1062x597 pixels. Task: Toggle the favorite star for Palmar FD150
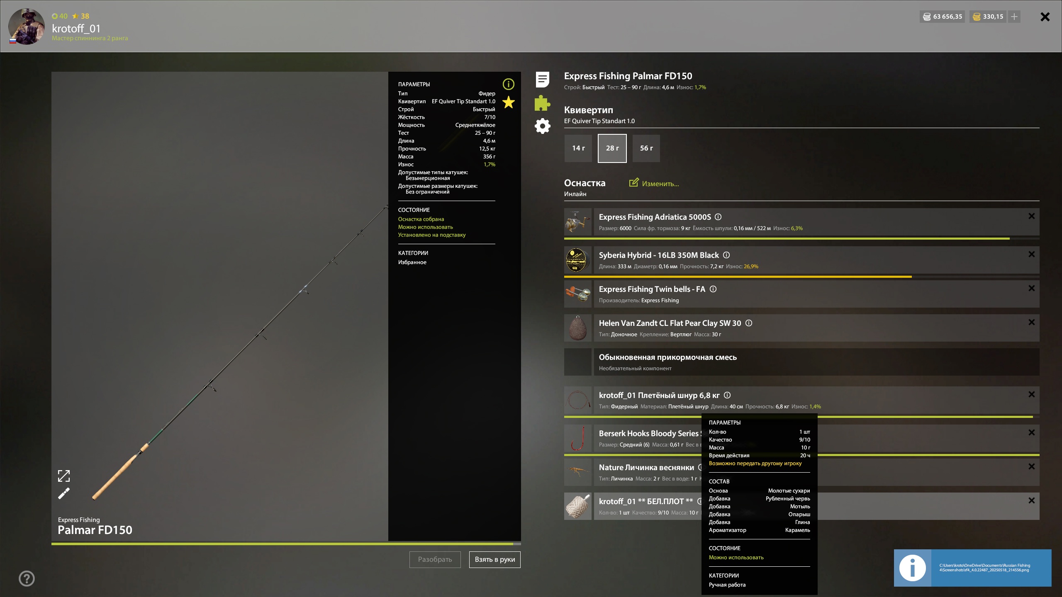click(x=509, y=102)
